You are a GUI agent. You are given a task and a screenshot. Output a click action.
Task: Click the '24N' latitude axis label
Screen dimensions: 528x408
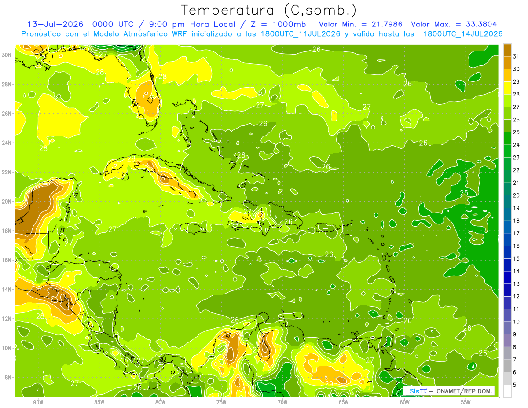[7, 143]
